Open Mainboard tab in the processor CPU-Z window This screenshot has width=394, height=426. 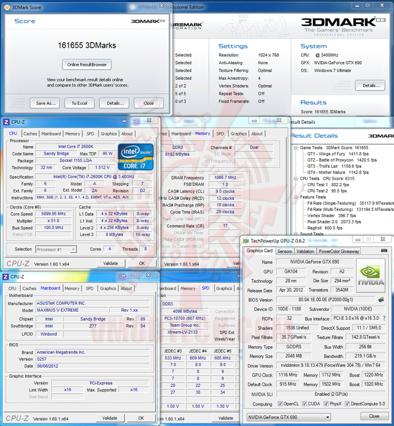coord(51,134)
